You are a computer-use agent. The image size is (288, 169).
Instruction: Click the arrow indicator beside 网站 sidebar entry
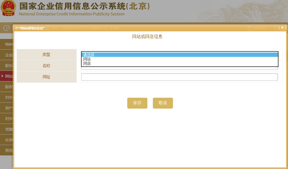coord(3,76)
